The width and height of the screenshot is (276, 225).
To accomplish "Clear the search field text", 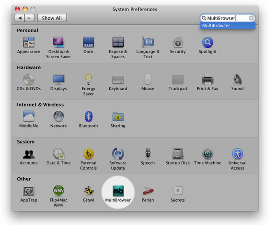I will coord(252,18).
